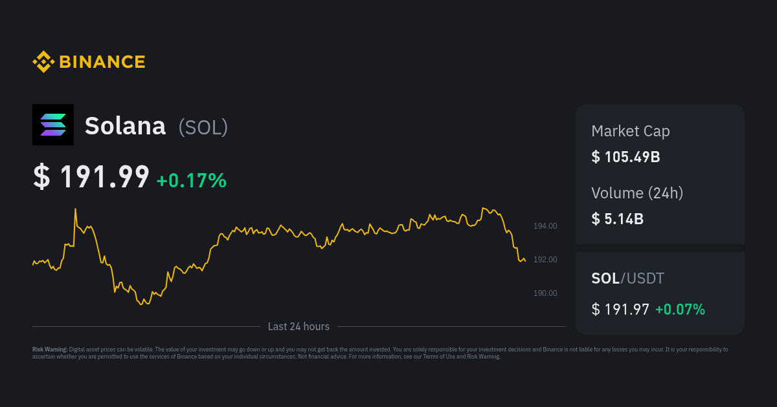Click the 190.00 chart axis label
This screenshot has width=777, height=407.
545,293
